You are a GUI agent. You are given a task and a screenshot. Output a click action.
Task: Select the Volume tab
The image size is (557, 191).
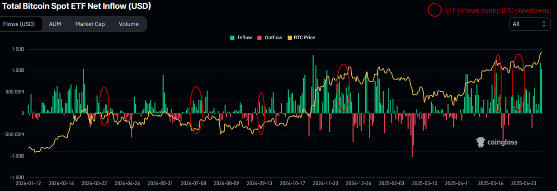128,24
